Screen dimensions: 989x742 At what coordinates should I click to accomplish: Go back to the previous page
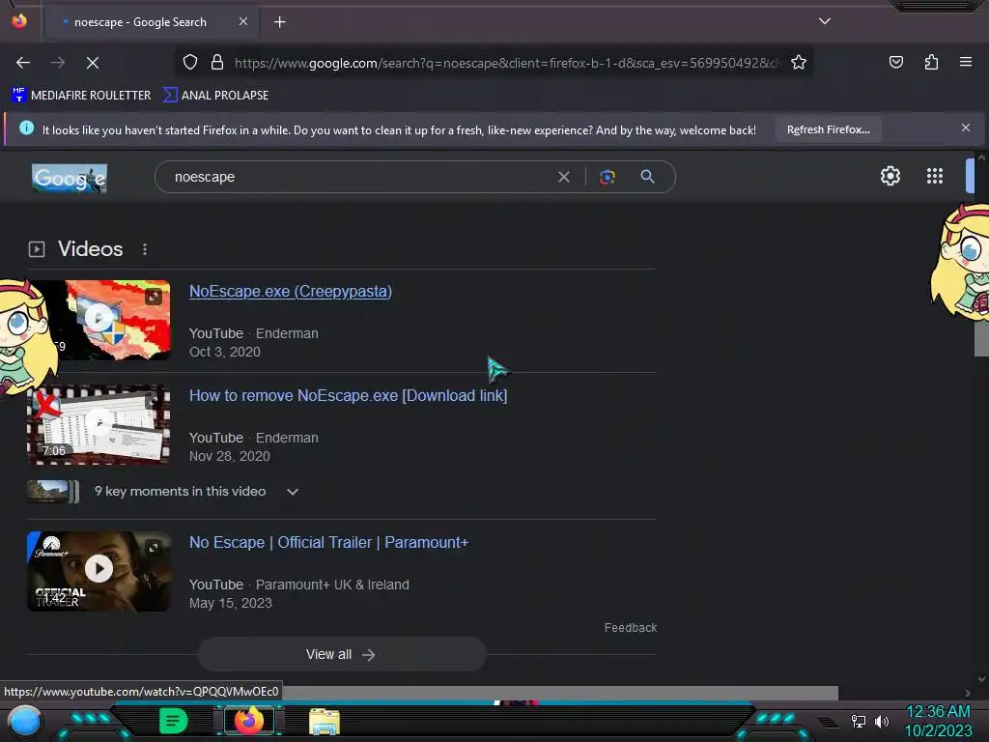coord(23,63)
